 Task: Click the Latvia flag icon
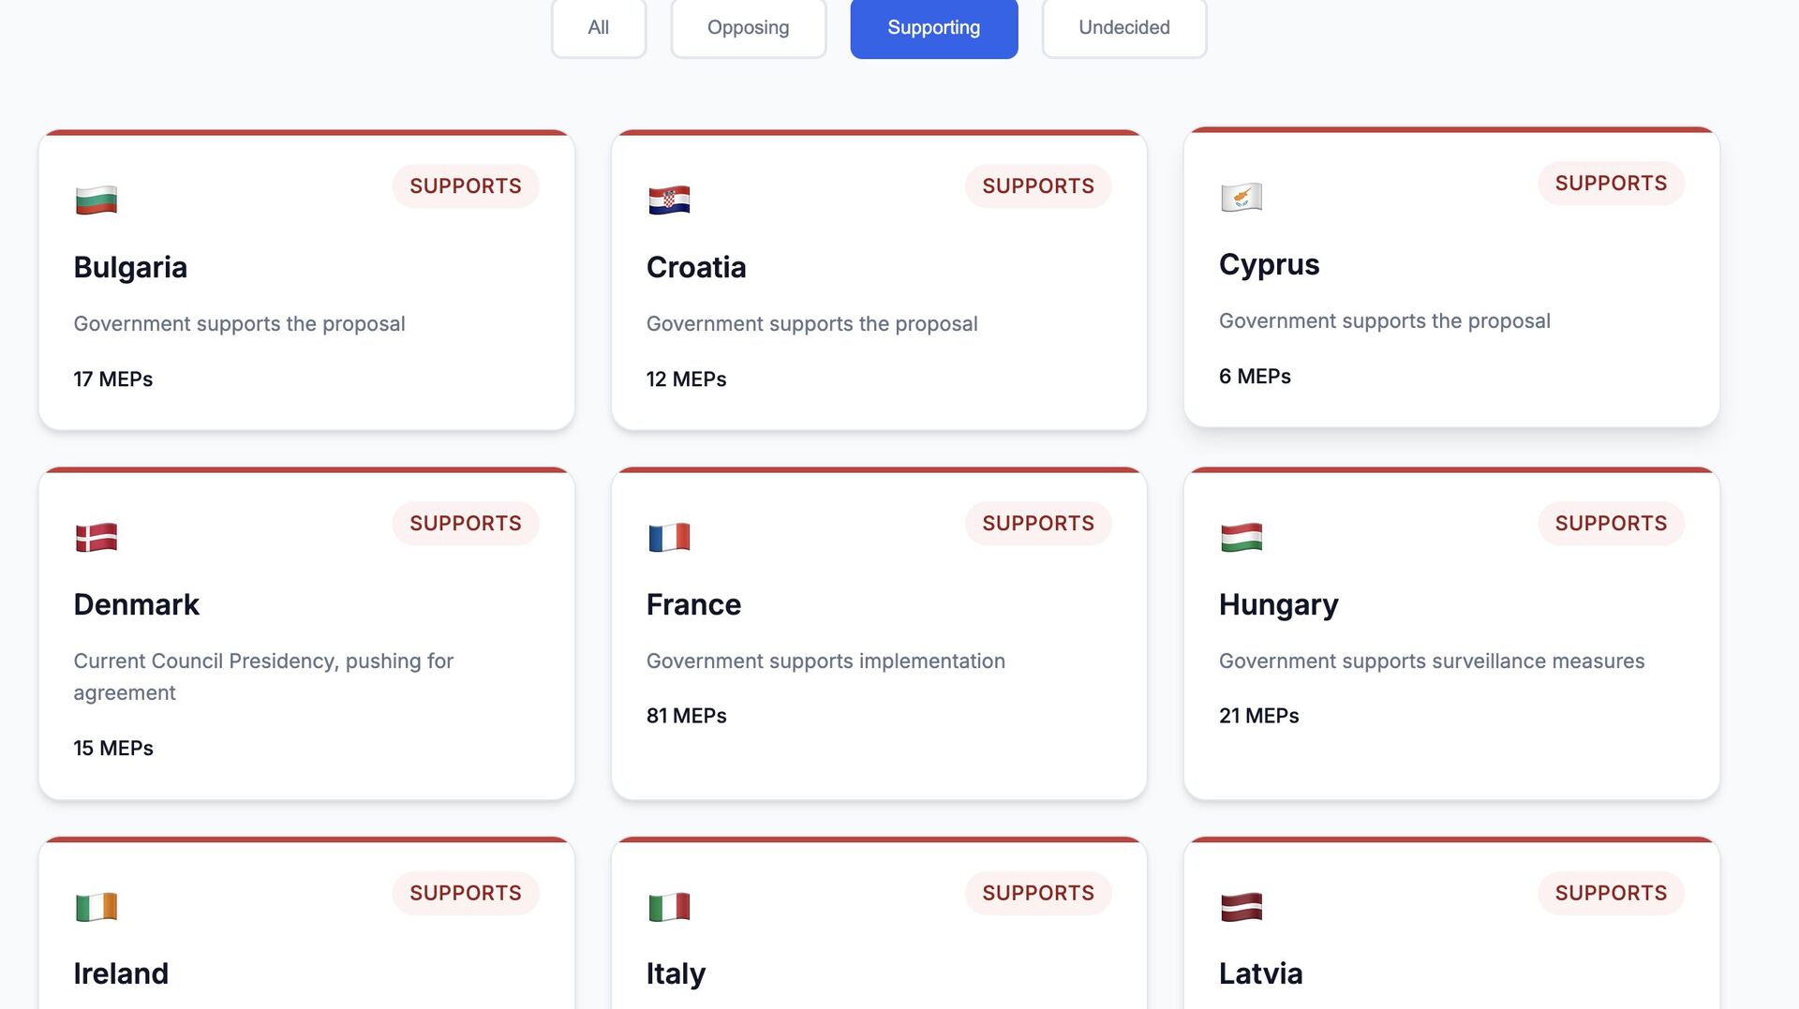1241,907
